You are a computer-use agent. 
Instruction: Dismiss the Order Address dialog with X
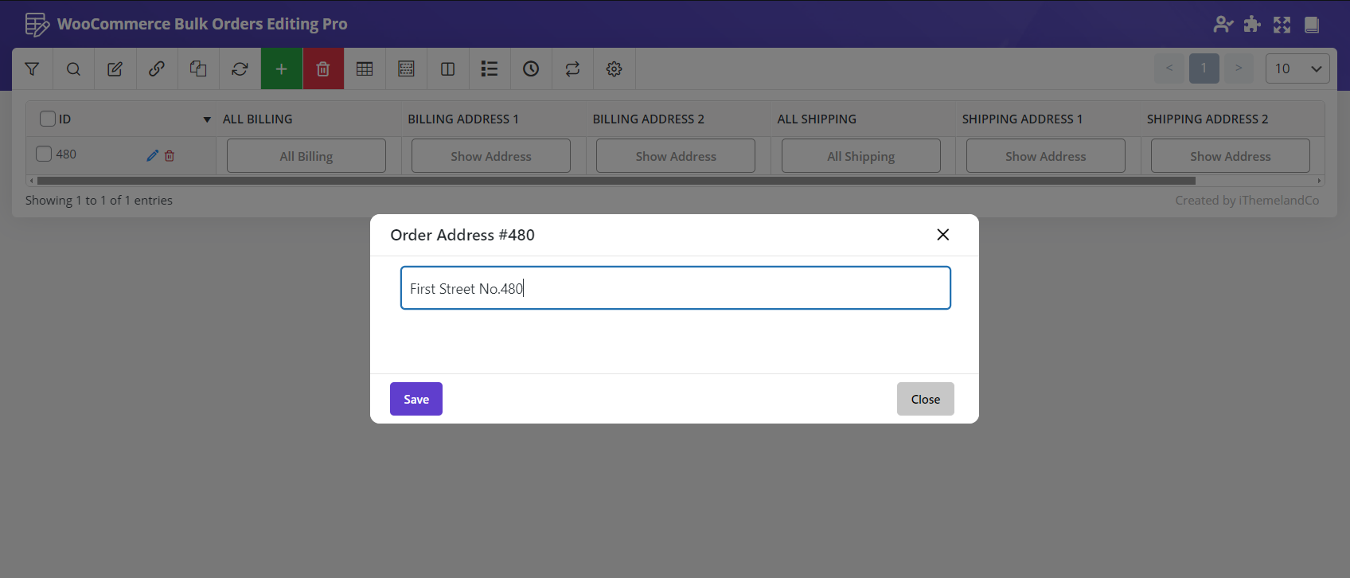click(x=942, y=235)
